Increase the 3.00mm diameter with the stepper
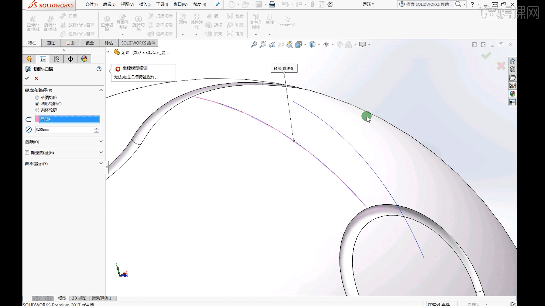 (97, 128)
